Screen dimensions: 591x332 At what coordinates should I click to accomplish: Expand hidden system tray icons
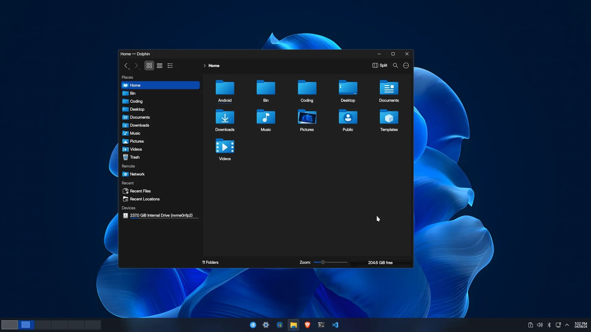[567, 325]
